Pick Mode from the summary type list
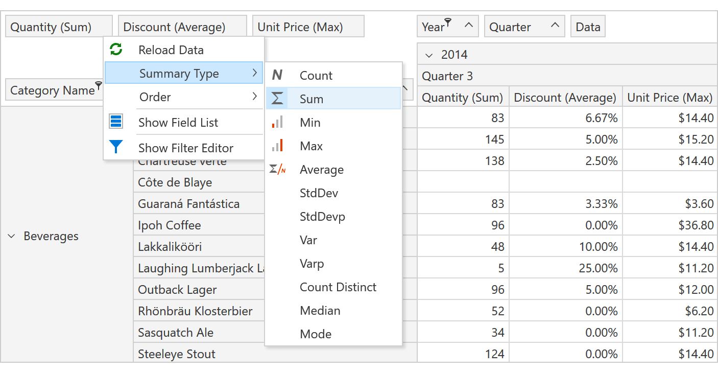This screenshot has width=718, height=373. (x=316, y=334)
